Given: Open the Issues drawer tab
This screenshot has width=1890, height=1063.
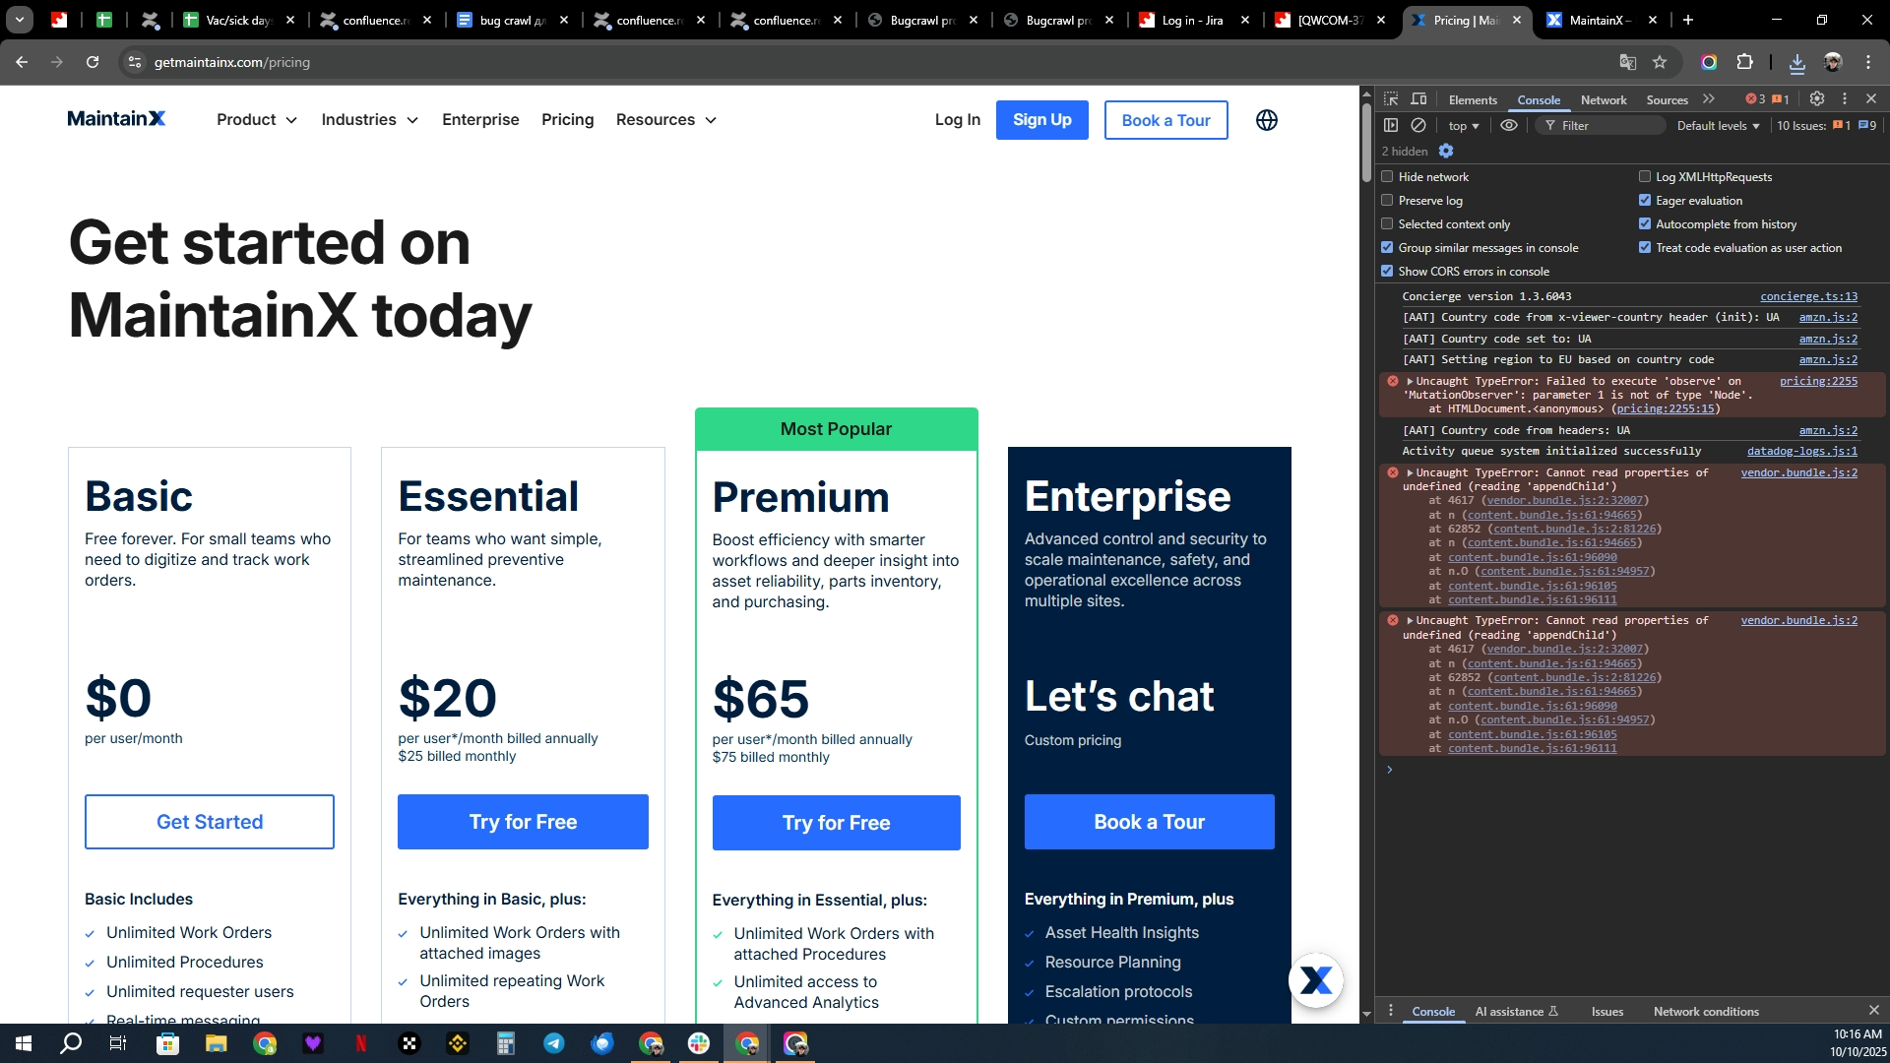Looking at the screenshot, I should coord(1607,1012).
